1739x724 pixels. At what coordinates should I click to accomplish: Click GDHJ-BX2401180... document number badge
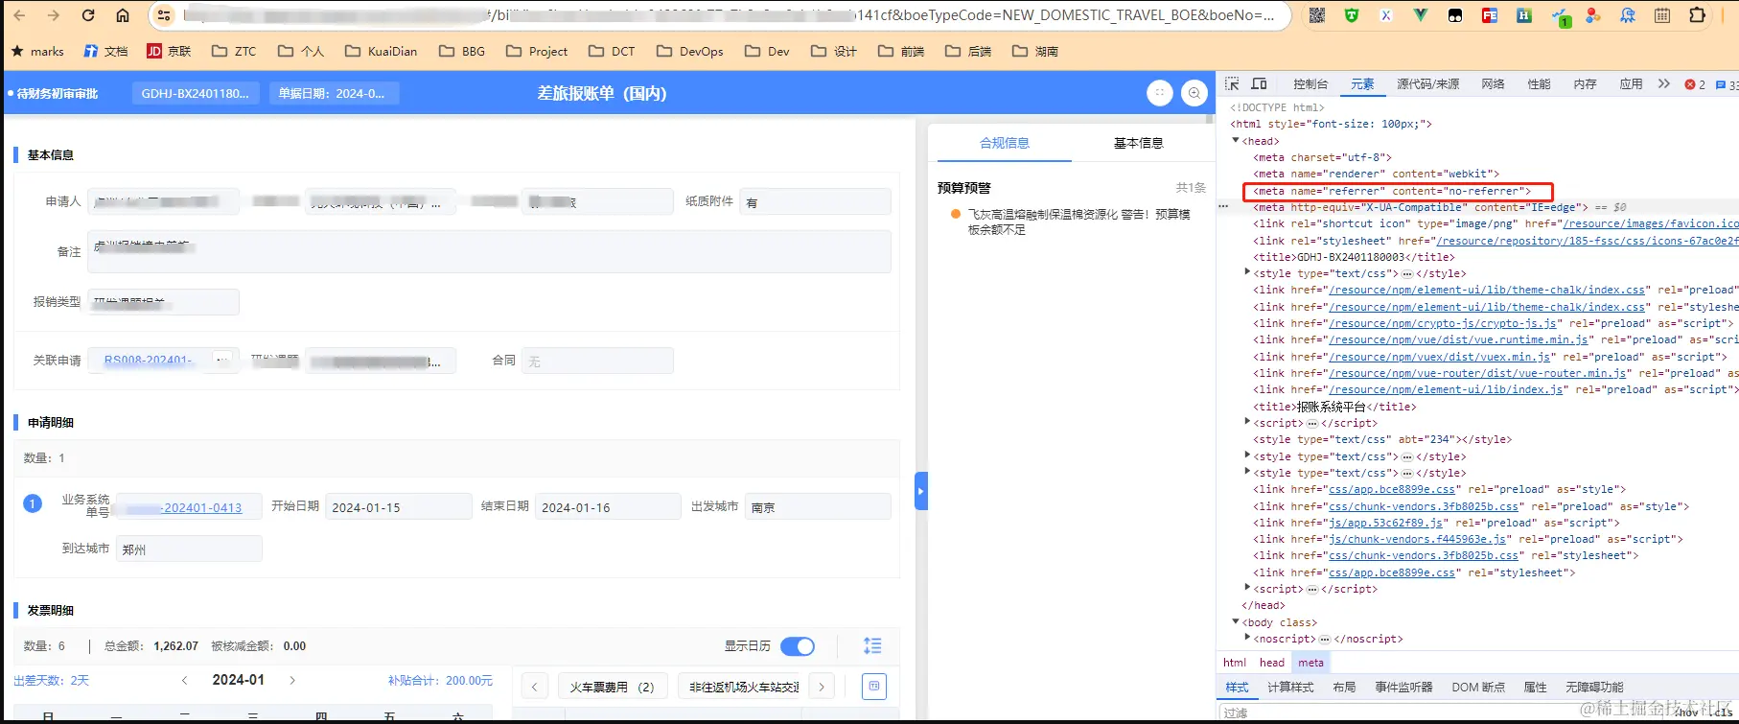pos(195,93)
